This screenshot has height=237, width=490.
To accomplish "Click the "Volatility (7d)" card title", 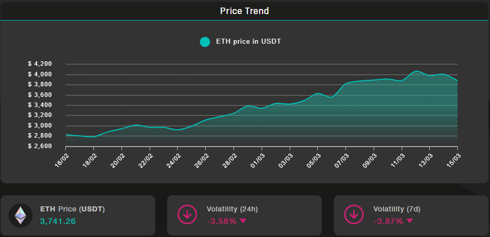I will (x=397, y=209).
